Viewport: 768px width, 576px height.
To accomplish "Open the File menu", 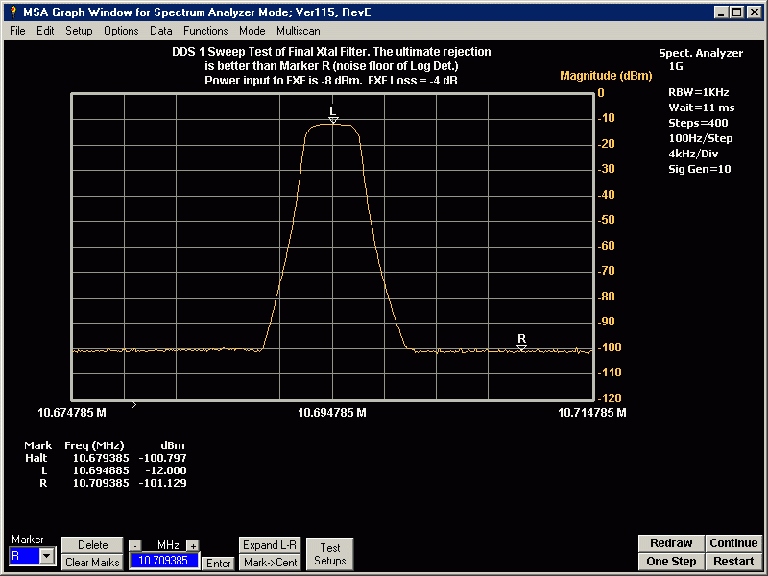I will [17, 31].
